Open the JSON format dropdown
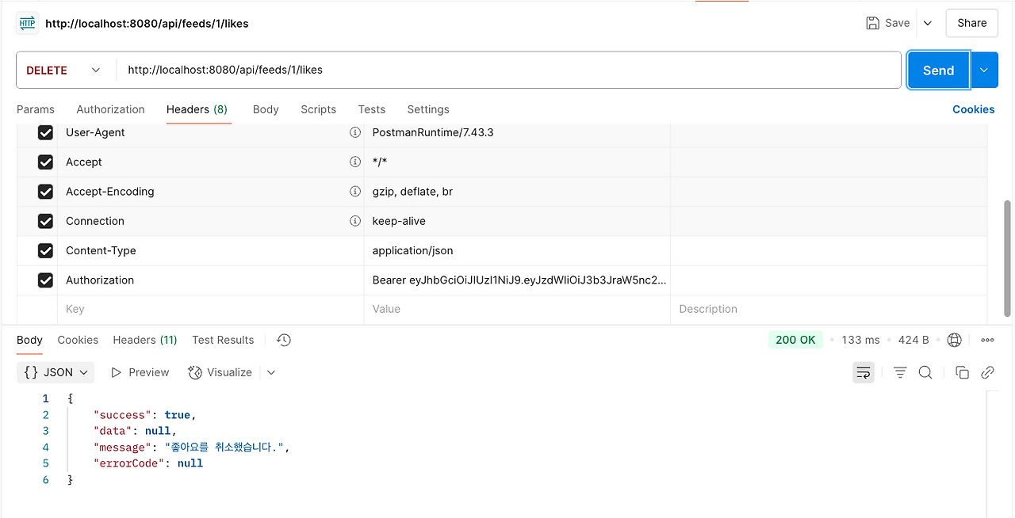Viewport: 1015px width, 518px height. [56, 372]
